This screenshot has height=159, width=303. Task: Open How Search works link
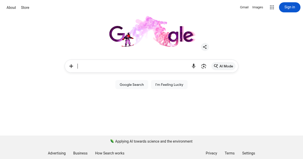pyautogui.click(x=110, y=153)
